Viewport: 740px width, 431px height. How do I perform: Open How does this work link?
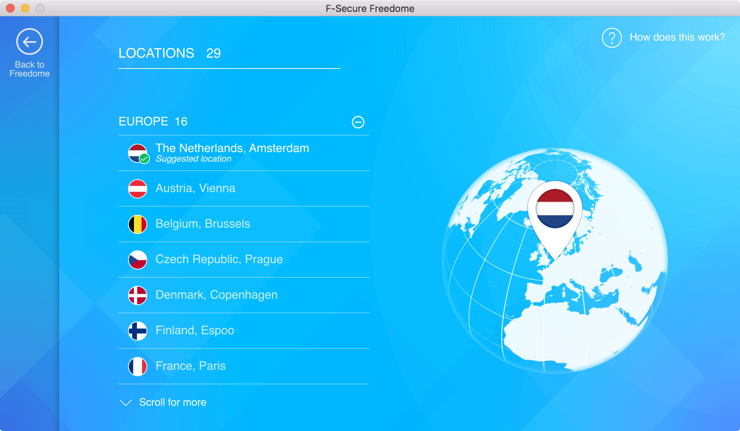677,37
